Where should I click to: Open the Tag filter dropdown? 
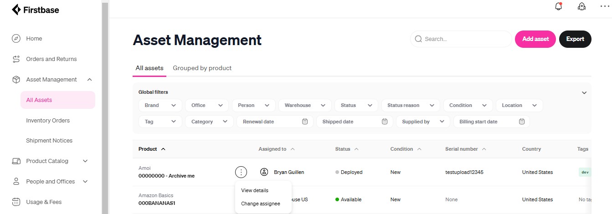tap(160, 122)
